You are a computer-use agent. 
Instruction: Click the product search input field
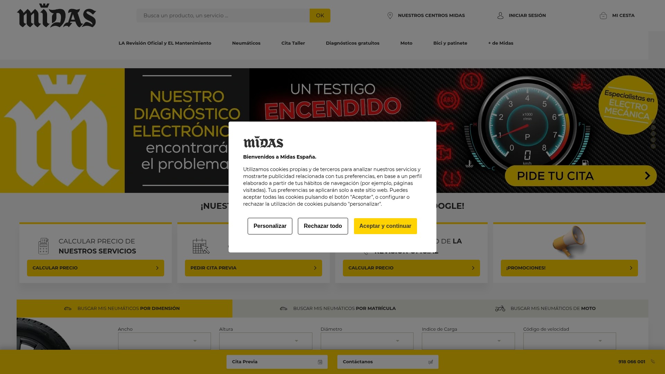click(x=223, y=16)
